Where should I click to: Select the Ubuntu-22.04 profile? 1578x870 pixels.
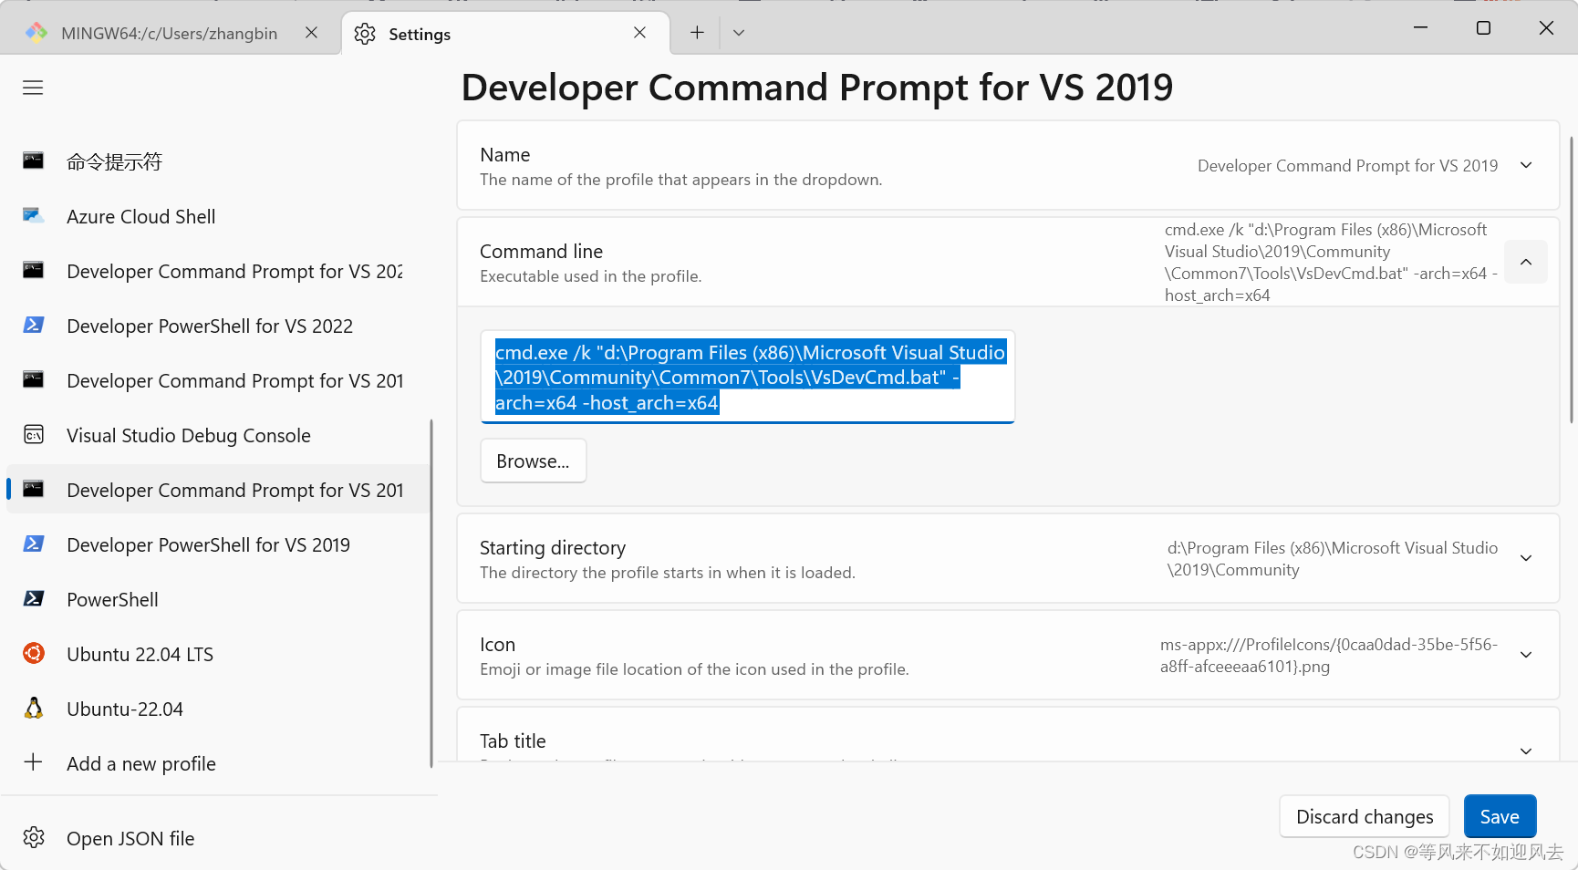point(217,709)
